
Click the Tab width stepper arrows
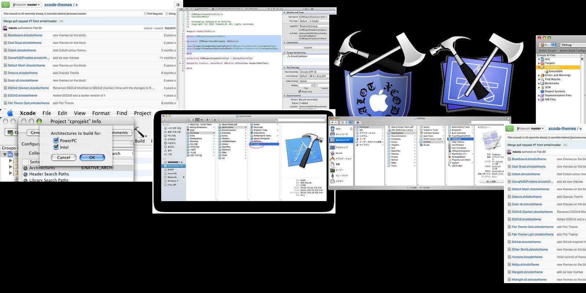[x=315, y=85]
